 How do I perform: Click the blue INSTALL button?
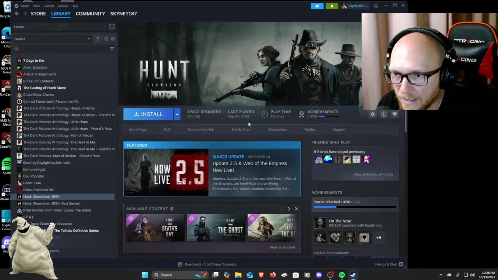(148, 114)
